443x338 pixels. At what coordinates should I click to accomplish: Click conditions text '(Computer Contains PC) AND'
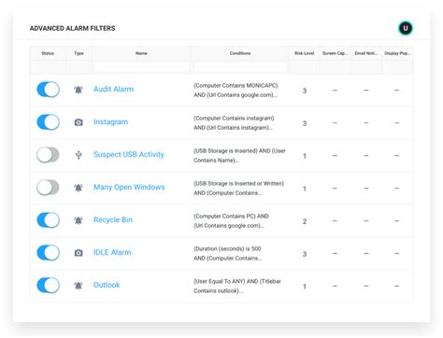coord(231,217)
